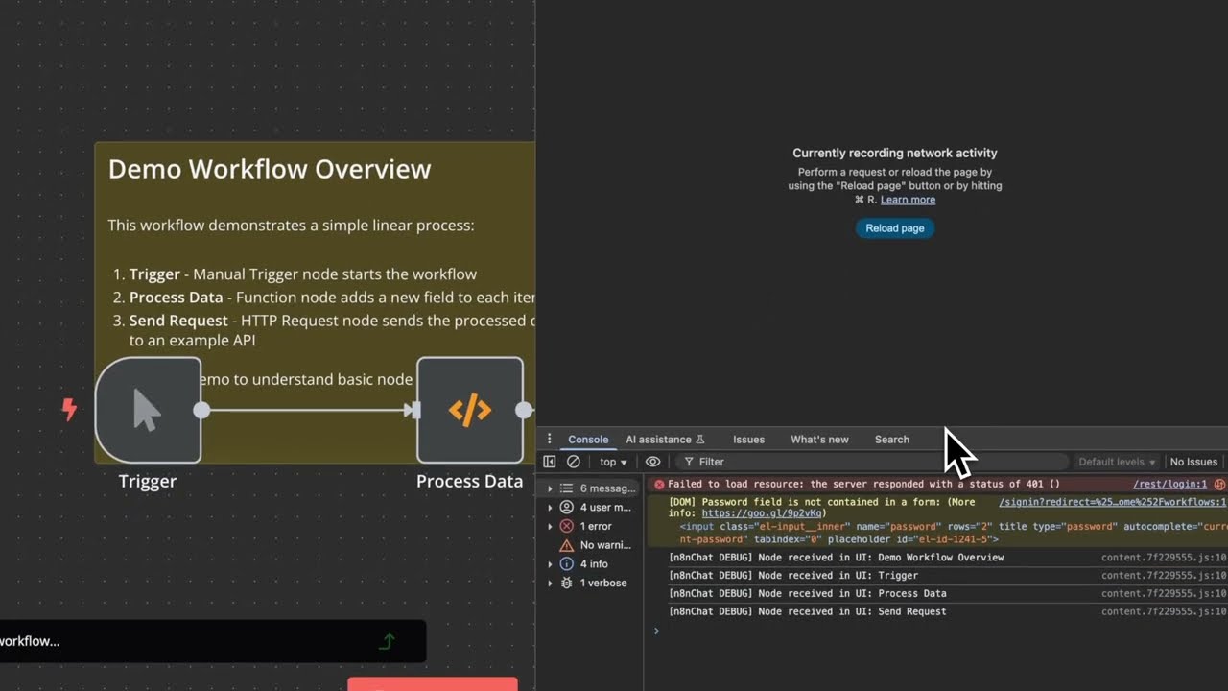Click the Reload page button

(894, 227)
